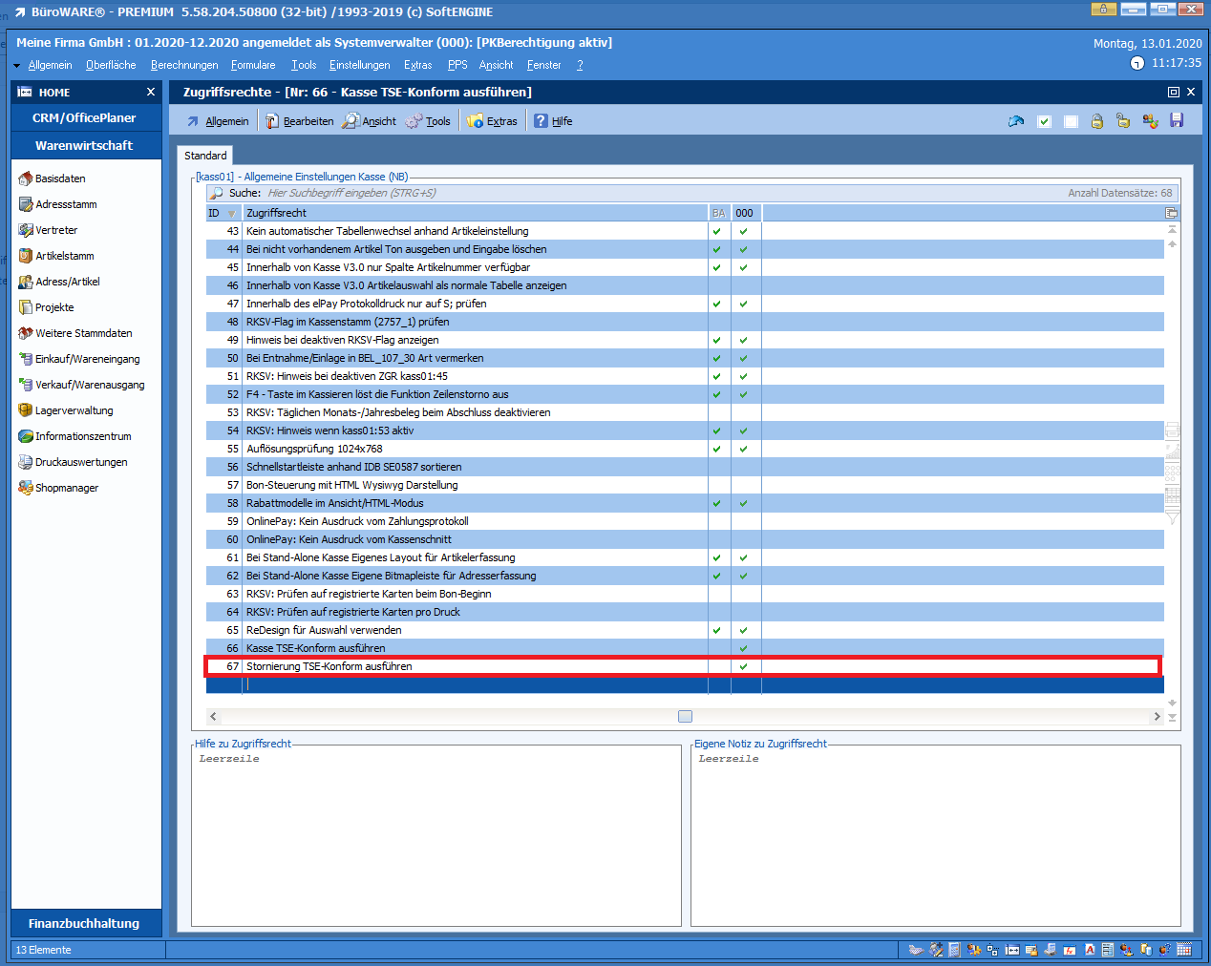Screen dimensions: 1211x966
Task: Toggle the BA checkbox for row 46
Action: [717, 285]
